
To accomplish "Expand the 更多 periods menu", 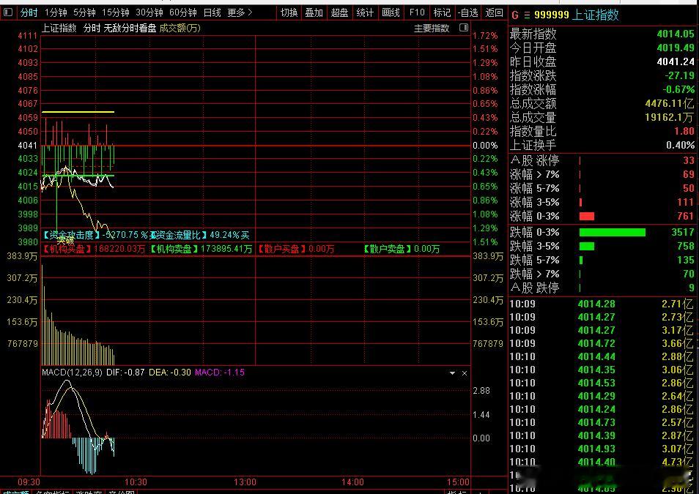I will tap(240, 13).
